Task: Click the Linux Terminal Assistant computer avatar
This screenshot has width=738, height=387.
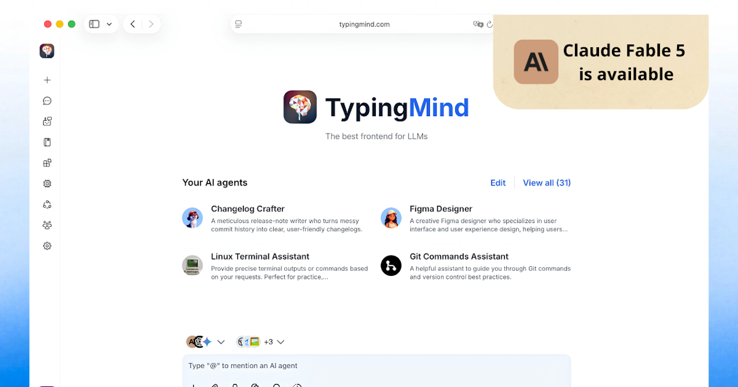Action: point(192,265)
